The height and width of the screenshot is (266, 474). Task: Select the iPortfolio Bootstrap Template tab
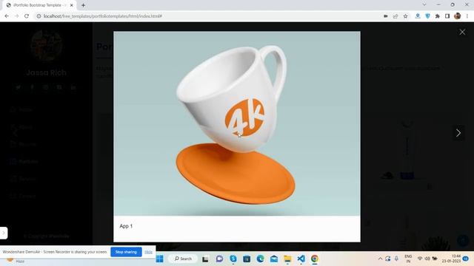(39, 5)
